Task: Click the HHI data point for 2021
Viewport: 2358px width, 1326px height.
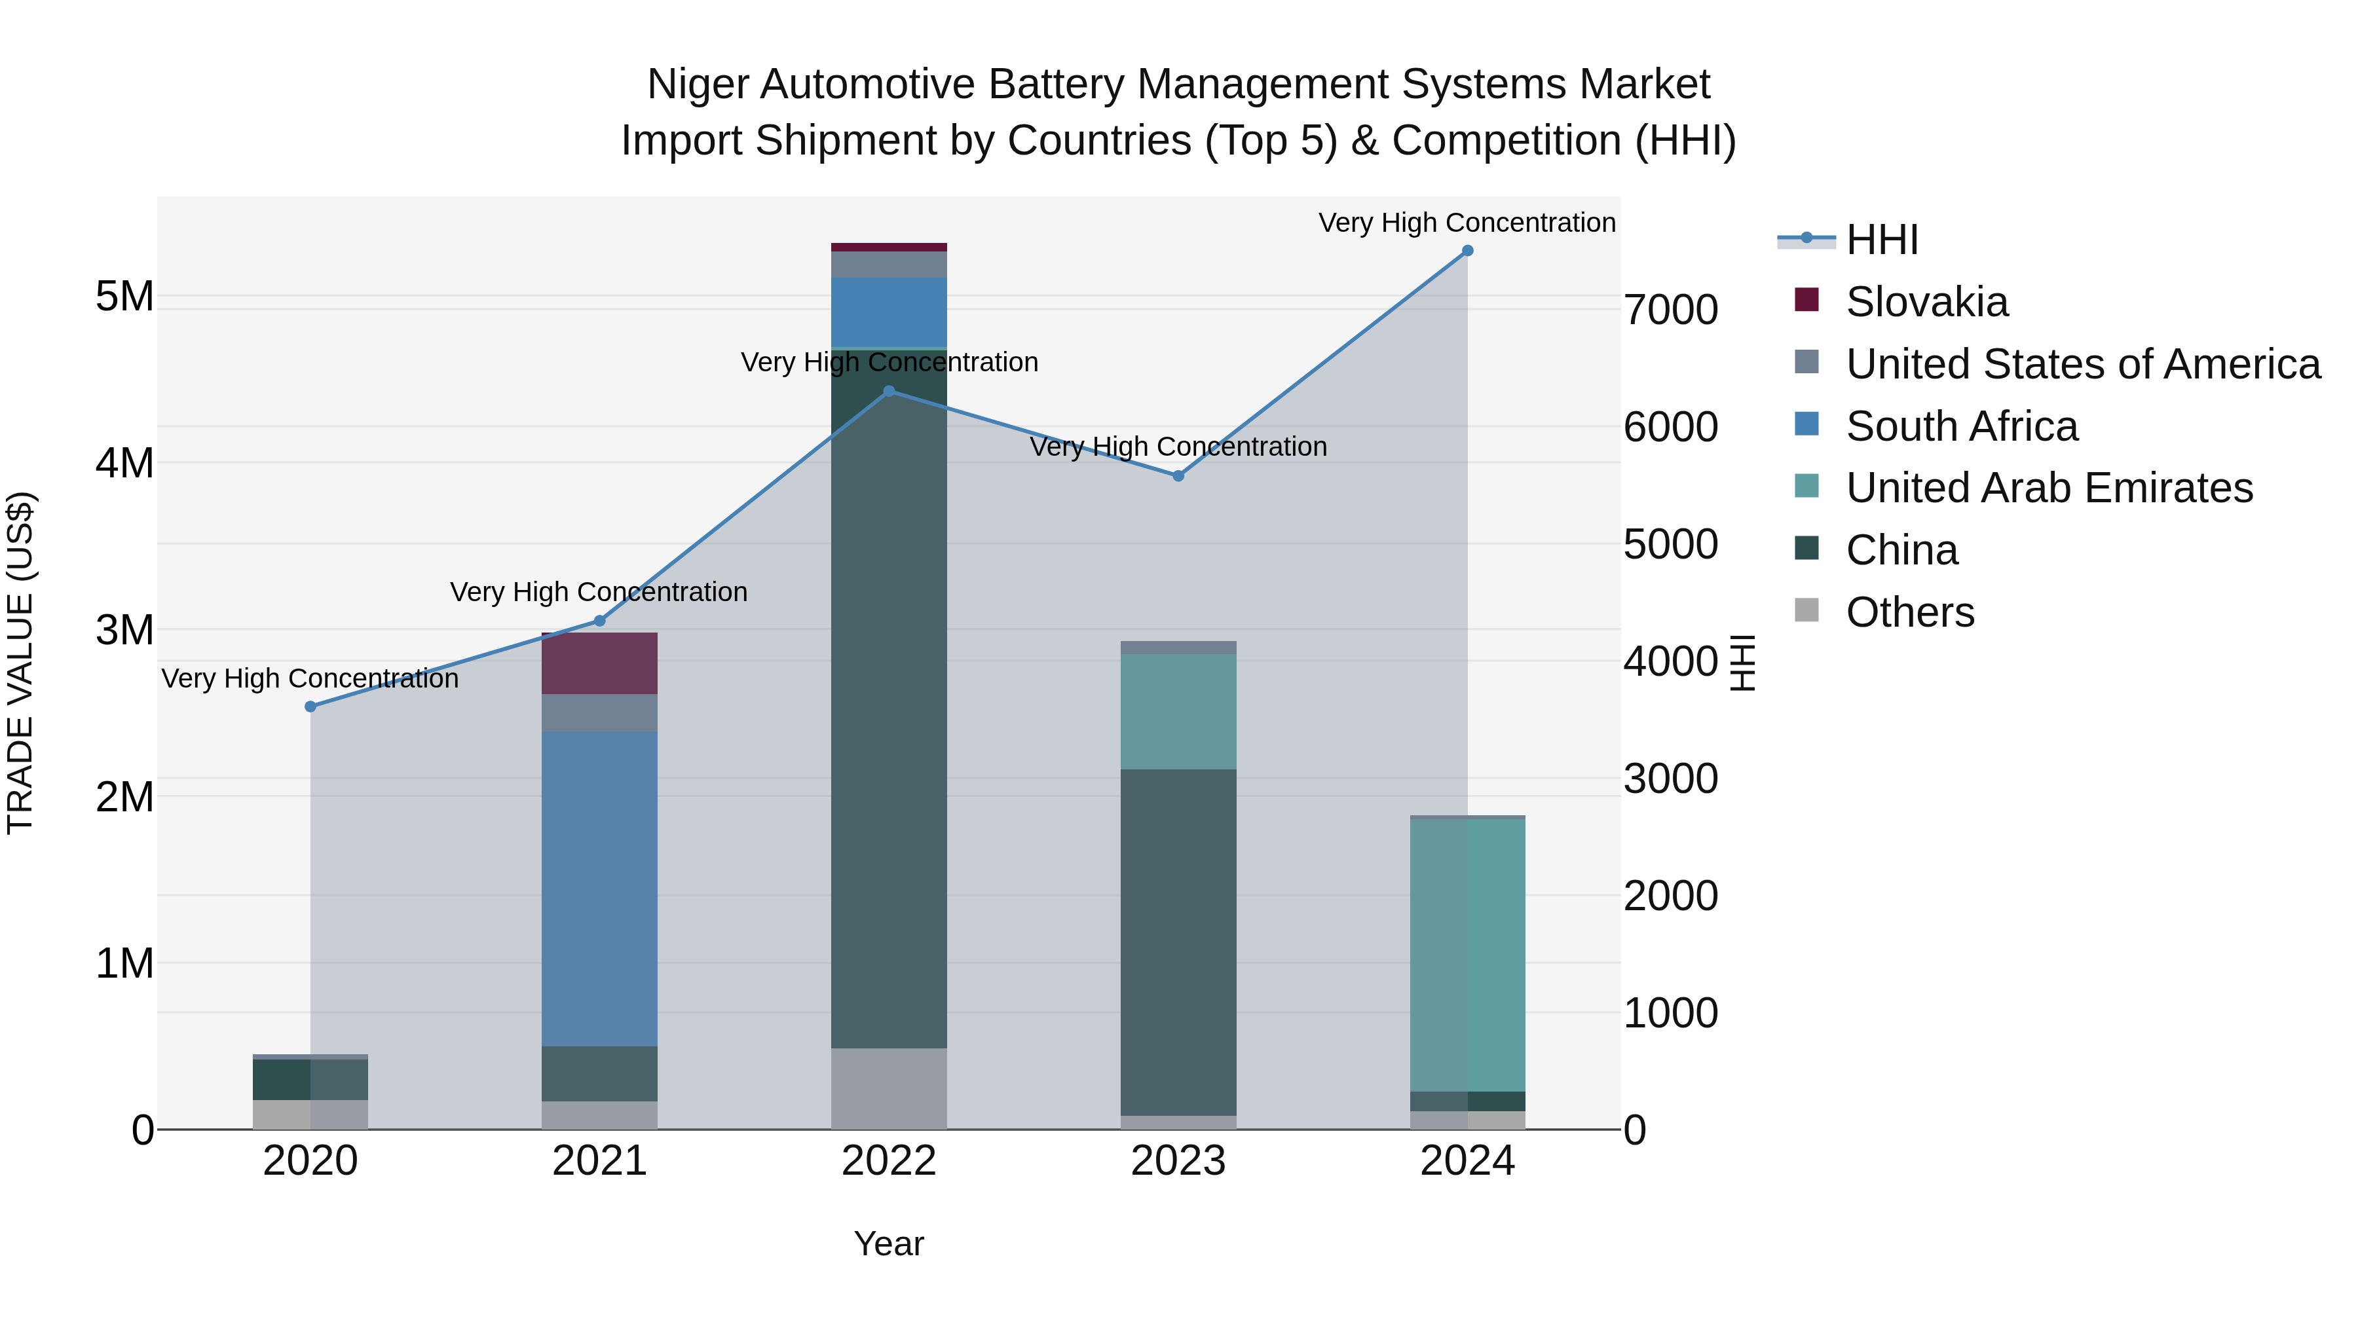Action: point(599,621)
